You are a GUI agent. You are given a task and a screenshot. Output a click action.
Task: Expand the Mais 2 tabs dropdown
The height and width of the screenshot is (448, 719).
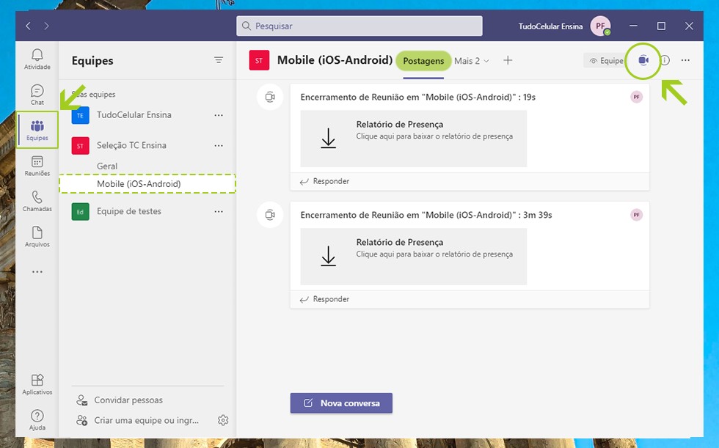pos(471,61)
